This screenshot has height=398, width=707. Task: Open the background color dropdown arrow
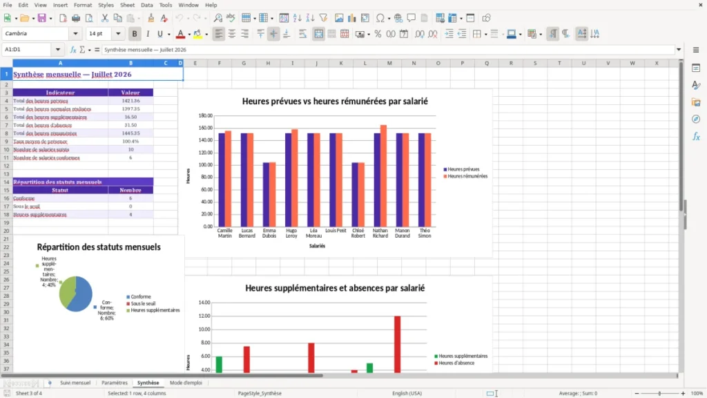pos(206,34)
